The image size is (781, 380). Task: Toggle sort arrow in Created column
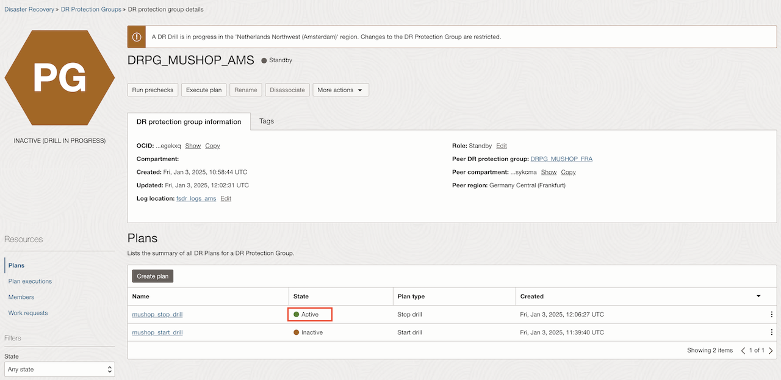(x=758, y=296)
